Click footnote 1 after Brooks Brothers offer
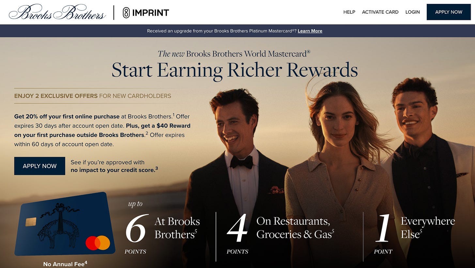475x268 pixels. pyautogui.click(x=174, y=115)
